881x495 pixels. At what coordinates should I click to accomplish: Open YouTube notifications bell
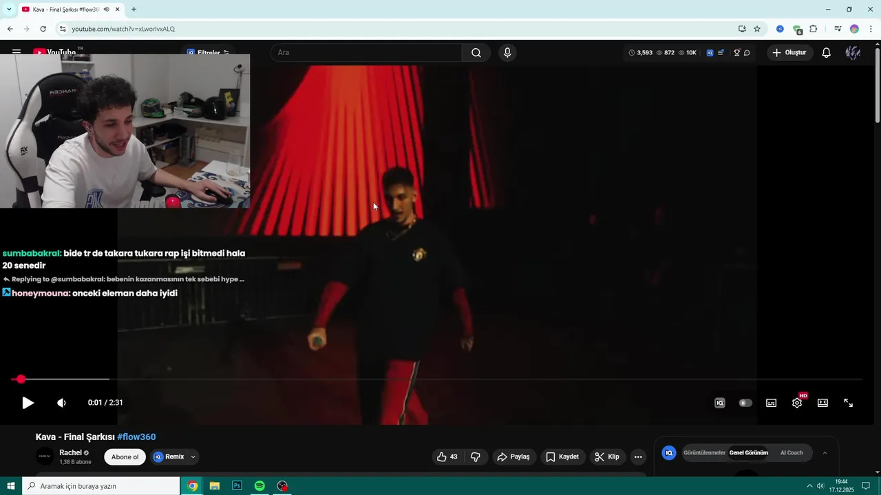coord(827,53)
